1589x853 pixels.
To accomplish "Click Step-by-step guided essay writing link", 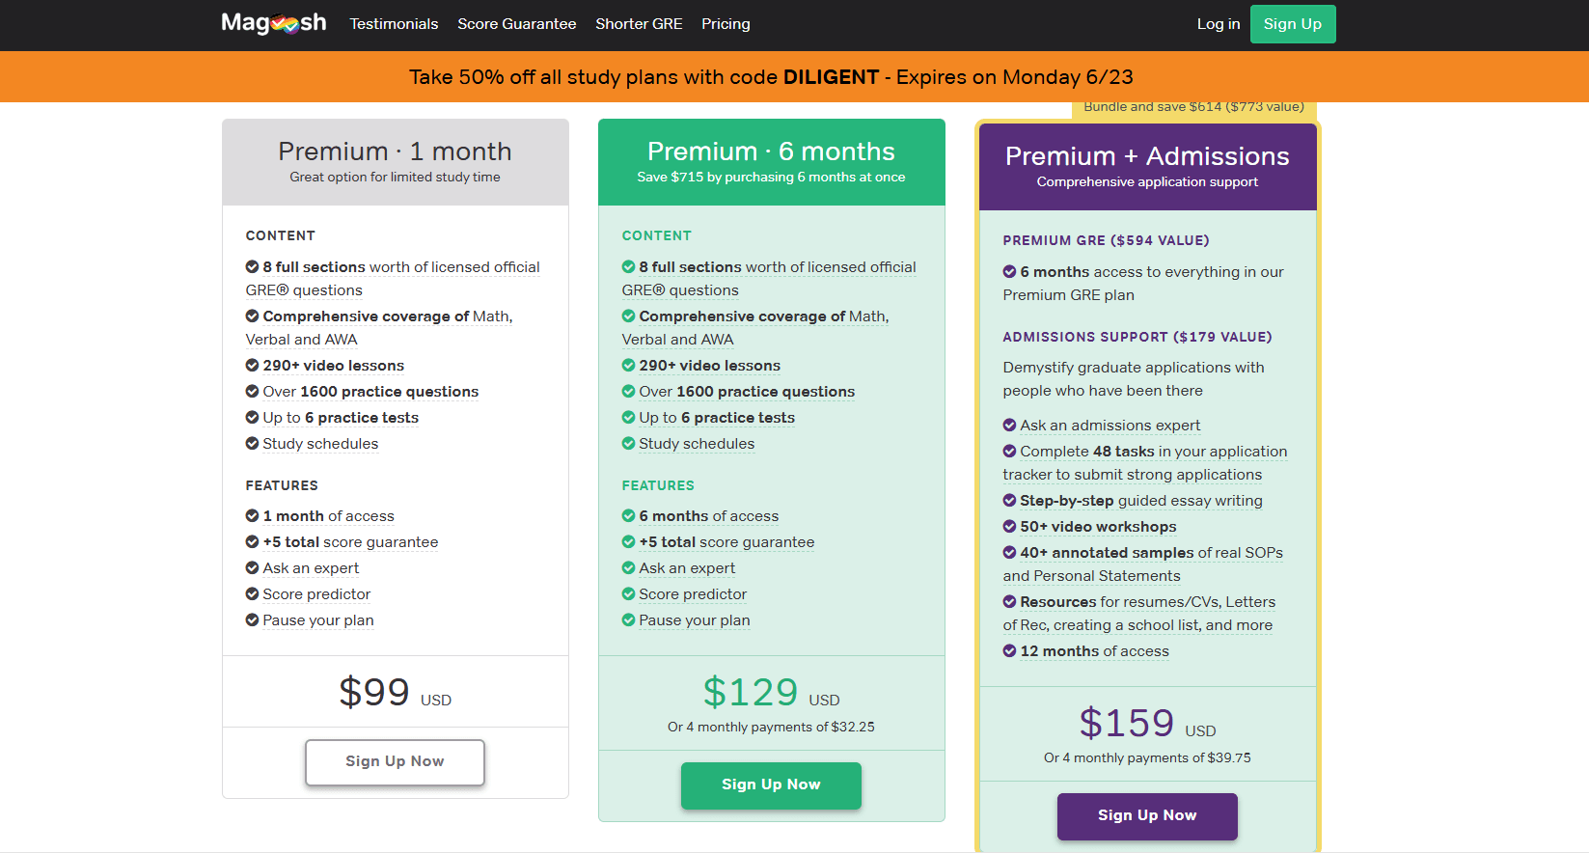I will (x=1140, y=501).
